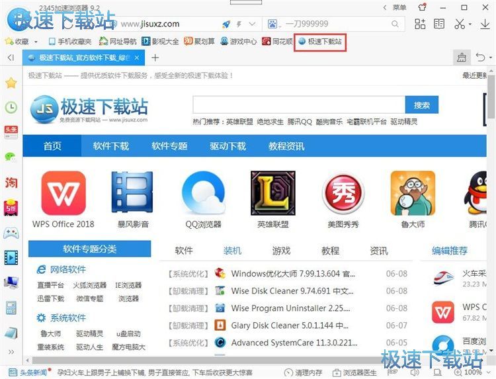Open Windows优化大师 7.99.13.604 download link

293,274
